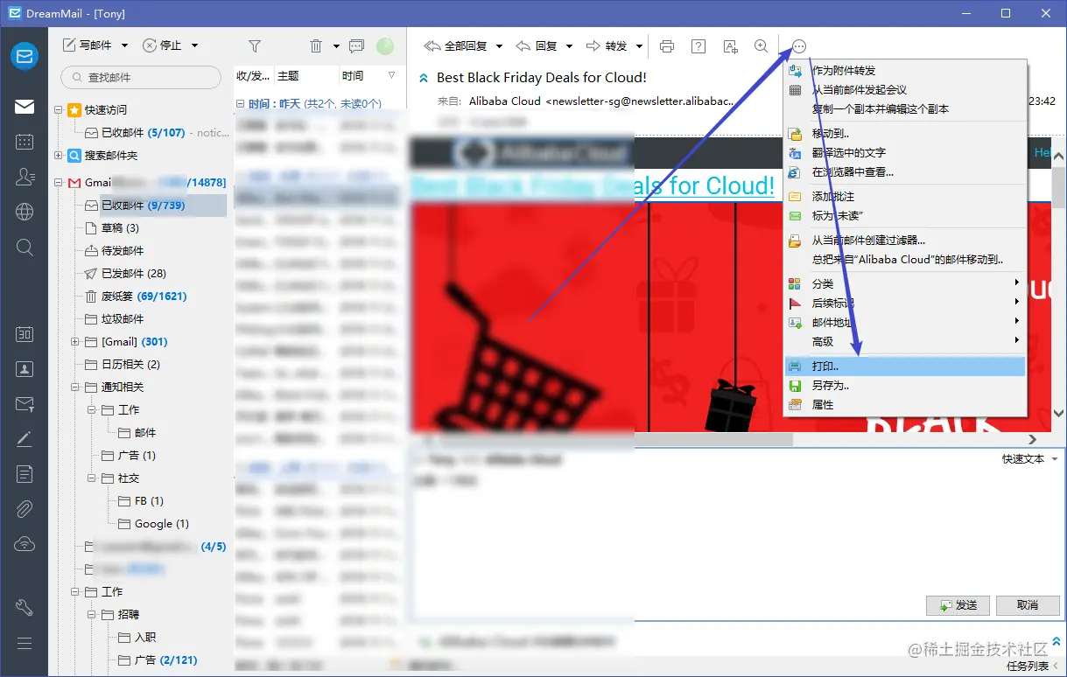This screenshot has height=677, width=1067.
Task: Select 在浏览器中查看... menu entry
Action: (x=905, y=172)
